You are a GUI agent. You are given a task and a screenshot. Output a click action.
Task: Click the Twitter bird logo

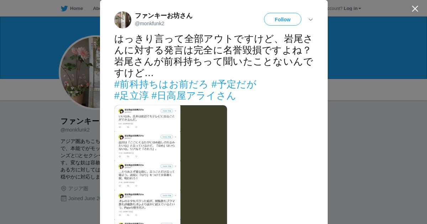point(64,9)
